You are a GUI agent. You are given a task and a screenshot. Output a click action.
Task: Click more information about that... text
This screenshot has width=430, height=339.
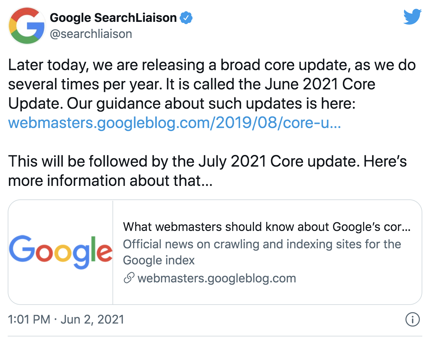[x=110, y=181]
